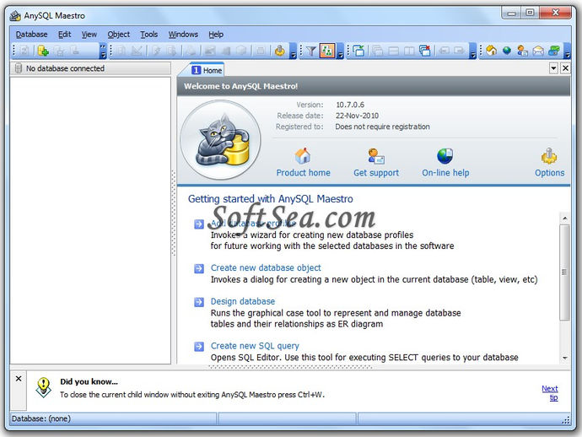Expand the first toolbar's overflow chevron

point(103,51)
